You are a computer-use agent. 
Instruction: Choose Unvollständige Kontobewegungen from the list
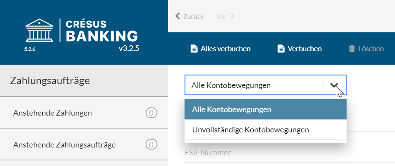[265, 130]
